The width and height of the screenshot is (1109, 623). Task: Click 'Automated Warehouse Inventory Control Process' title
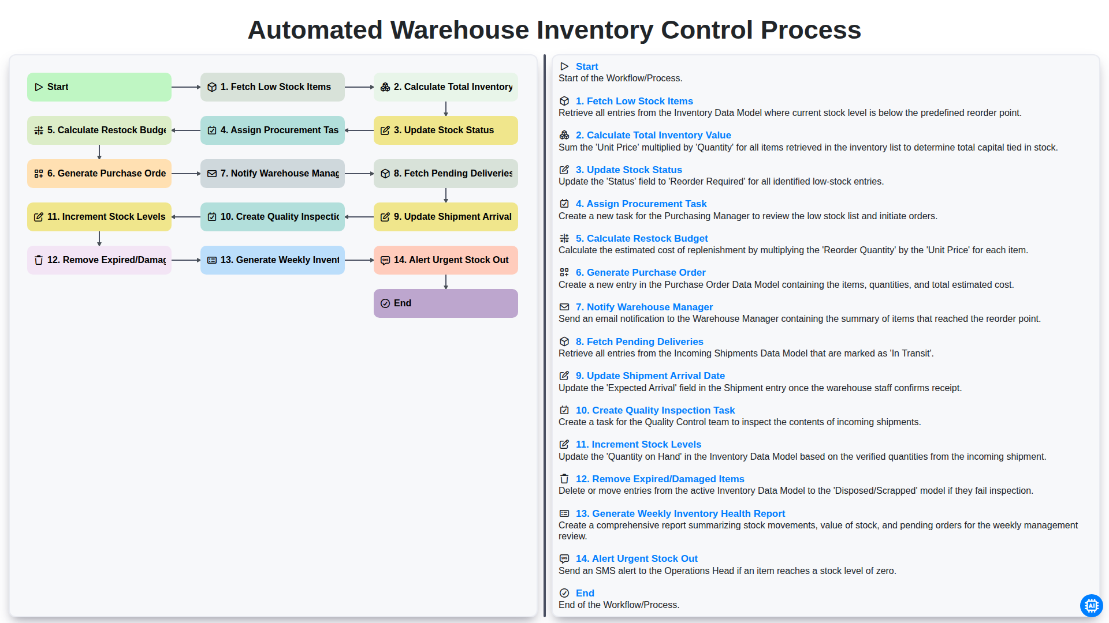point(554,30)
